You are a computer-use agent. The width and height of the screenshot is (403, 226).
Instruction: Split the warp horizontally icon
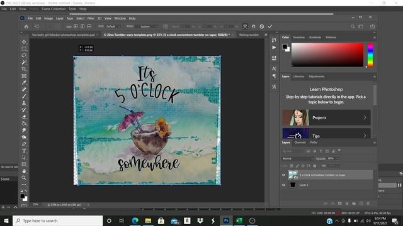pos(89,26)
